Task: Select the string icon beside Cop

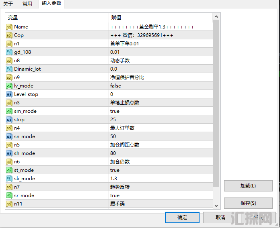Action: click(9, 35)
